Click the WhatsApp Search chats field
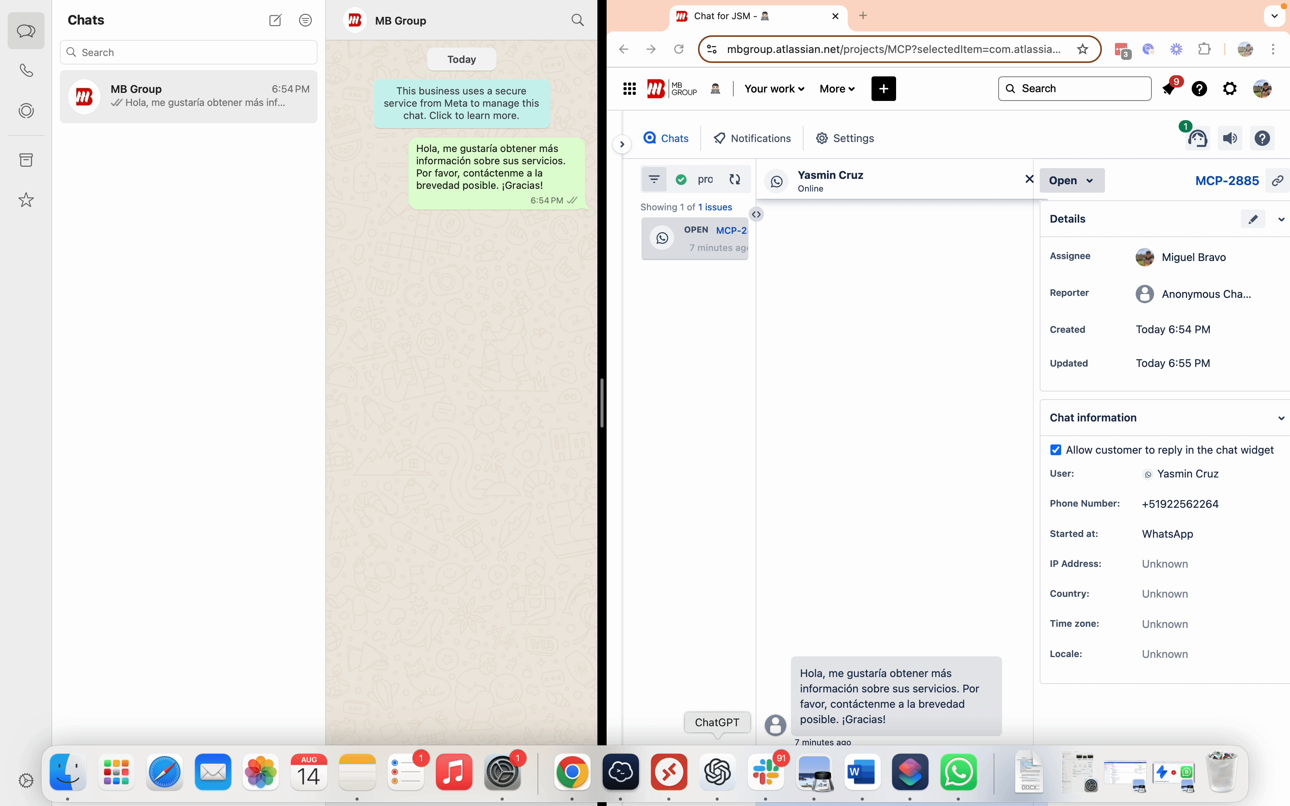This screenshot has width=1290, height=806. [189, 52]
